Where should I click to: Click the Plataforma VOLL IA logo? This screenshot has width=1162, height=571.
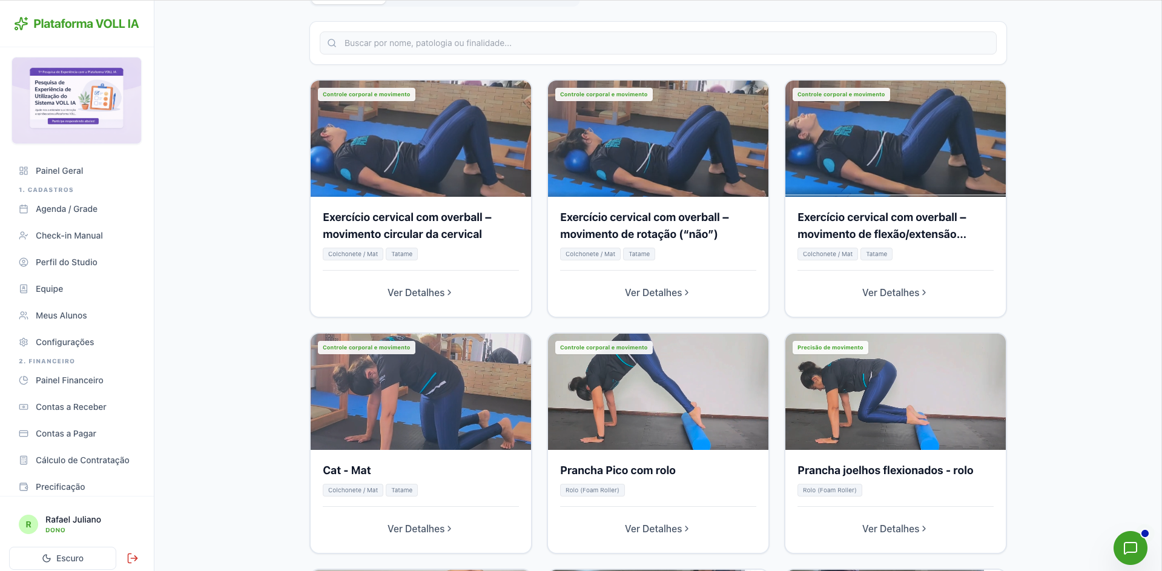tap(77, 24)
